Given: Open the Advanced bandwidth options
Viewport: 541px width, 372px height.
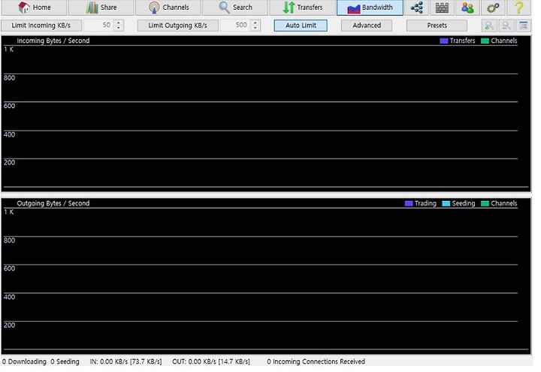Looking at the screenshot, I should pos(367,25).
